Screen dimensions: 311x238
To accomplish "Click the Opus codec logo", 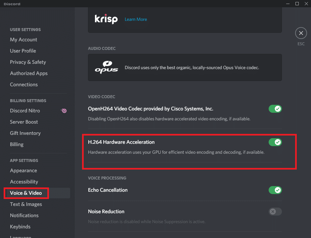I will point(107,67).
